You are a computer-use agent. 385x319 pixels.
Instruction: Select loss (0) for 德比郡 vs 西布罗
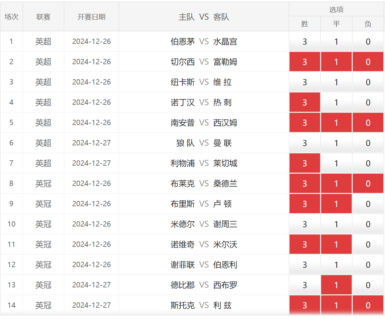click(368, 285)
